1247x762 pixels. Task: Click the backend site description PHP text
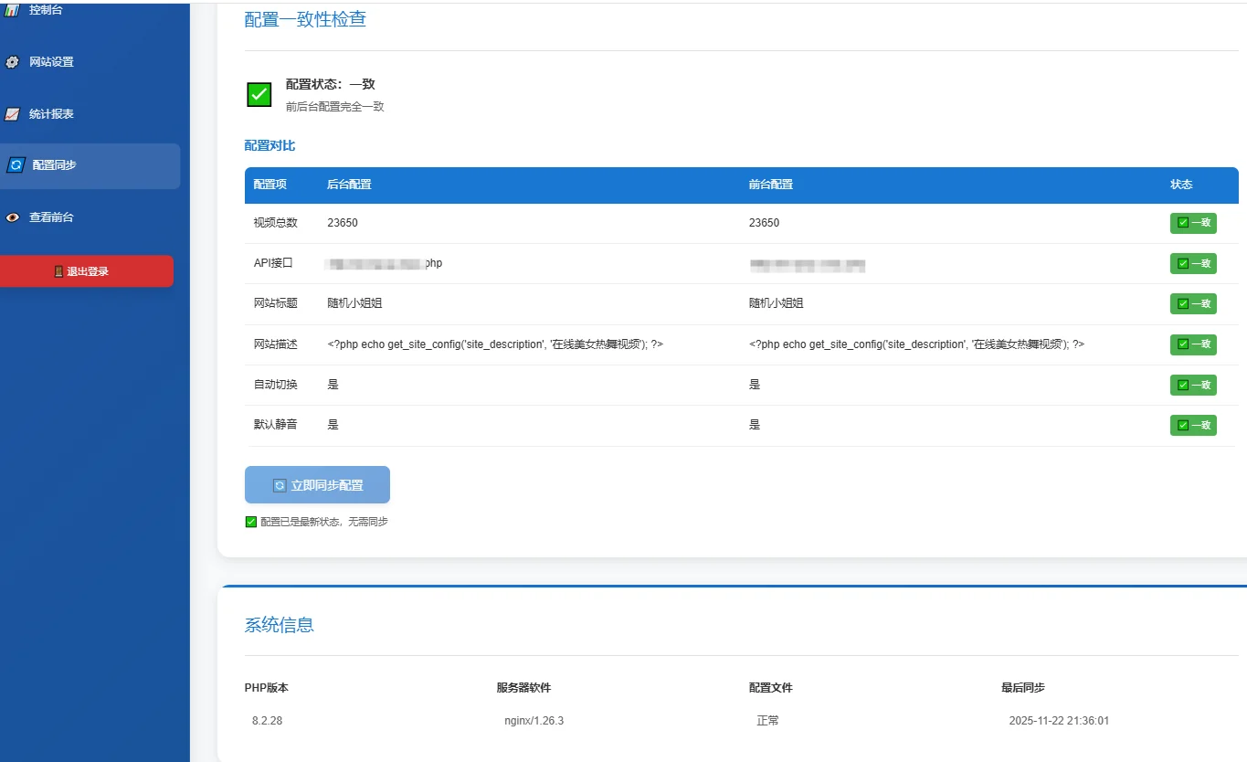point(495,344)
